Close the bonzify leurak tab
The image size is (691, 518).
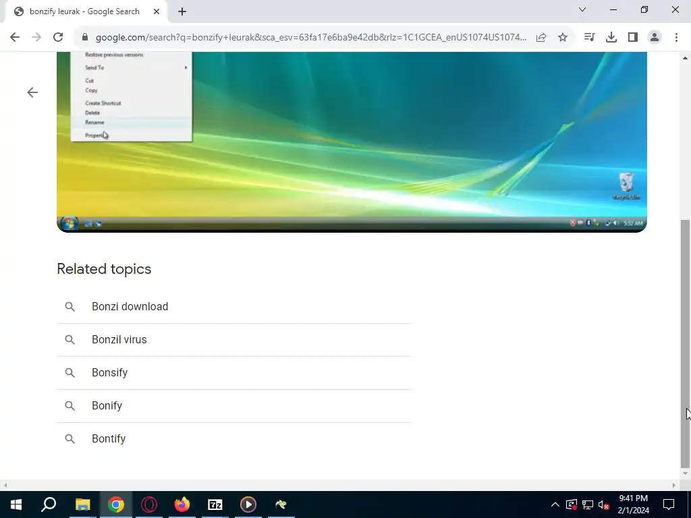157,12
